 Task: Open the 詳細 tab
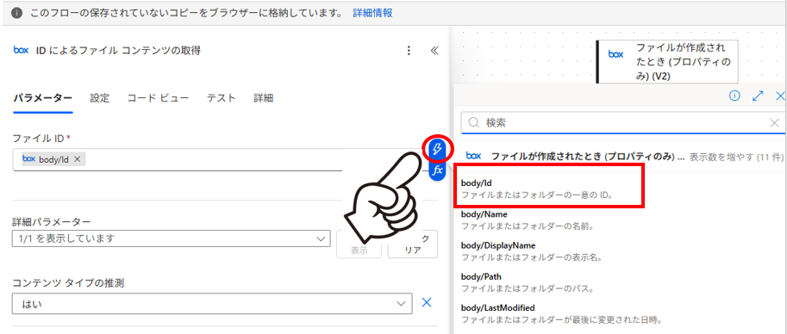(264, 98)
